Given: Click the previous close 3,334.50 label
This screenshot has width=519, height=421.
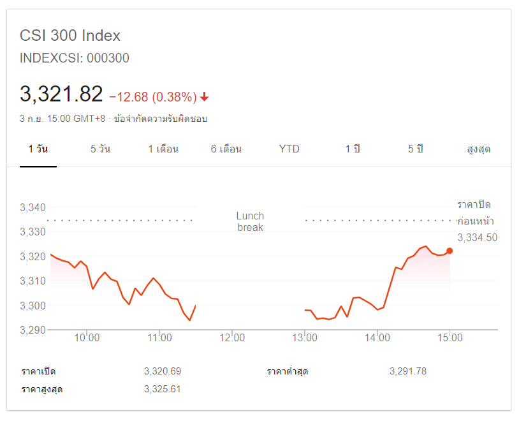Looking at the screenshot, I should [477, 238].
